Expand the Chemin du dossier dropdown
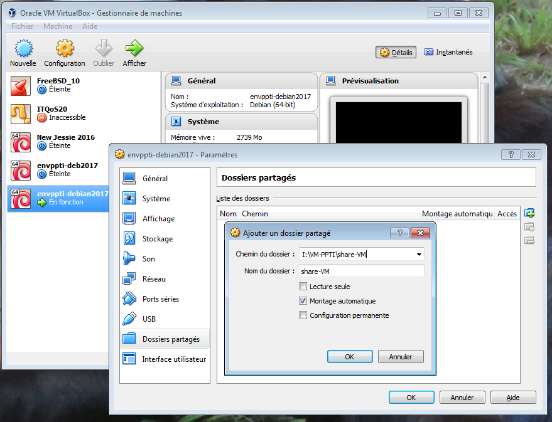Viewport: 552px width, 422px height. tap(419, 255)
